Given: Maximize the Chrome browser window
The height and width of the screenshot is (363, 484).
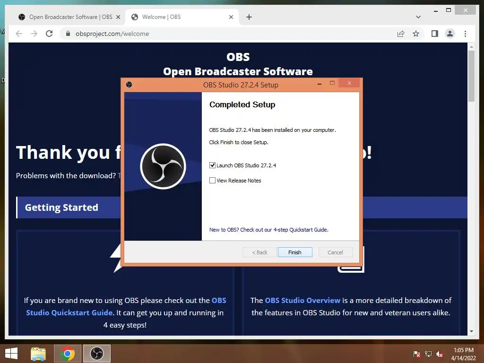Looking at the screenshot, I should click(x=449, y=10).
